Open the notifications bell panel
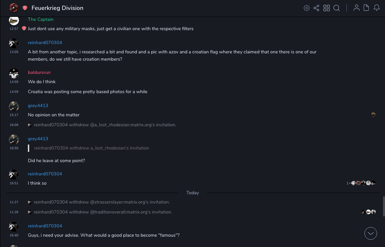The image size is (385, 247). click(377, 8)
